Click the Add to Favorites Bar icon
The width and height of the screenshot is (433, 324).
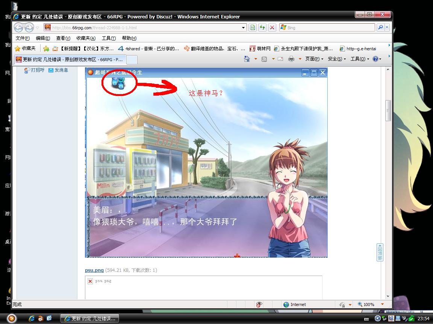click(x=46, y=49)
